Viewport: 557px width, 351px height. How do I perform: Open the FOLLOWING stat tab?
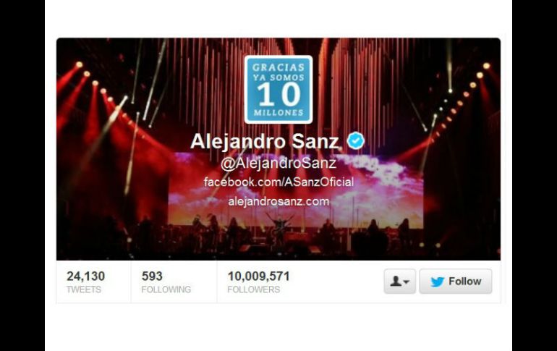[174, 282]
